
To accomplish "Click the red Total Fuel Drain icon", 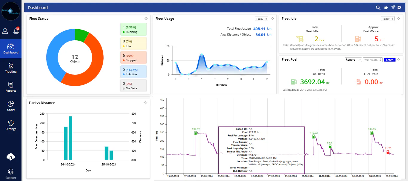I will (358, 82).
